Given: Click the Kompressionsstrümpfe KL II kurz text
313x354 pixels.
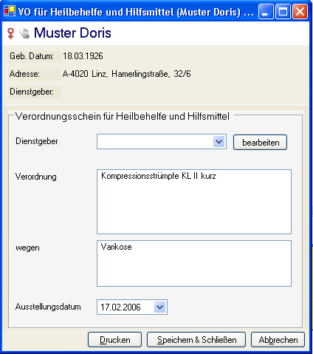Looking at the screenshot, I should coord(159,176).
